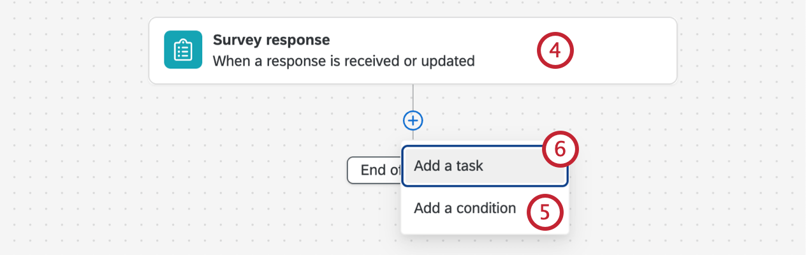Click the teal Survey response clipboard icon
This screenshot has height=255, width=806.
pos(183,50)
